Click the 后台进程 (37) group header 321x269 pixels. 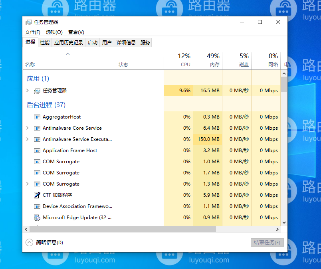pyautogui.click(x=46, y=105)
